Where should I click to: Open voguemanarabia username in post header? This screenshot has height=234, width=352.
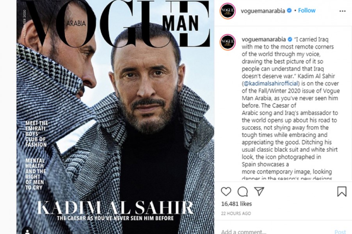[x=263, y=11]
